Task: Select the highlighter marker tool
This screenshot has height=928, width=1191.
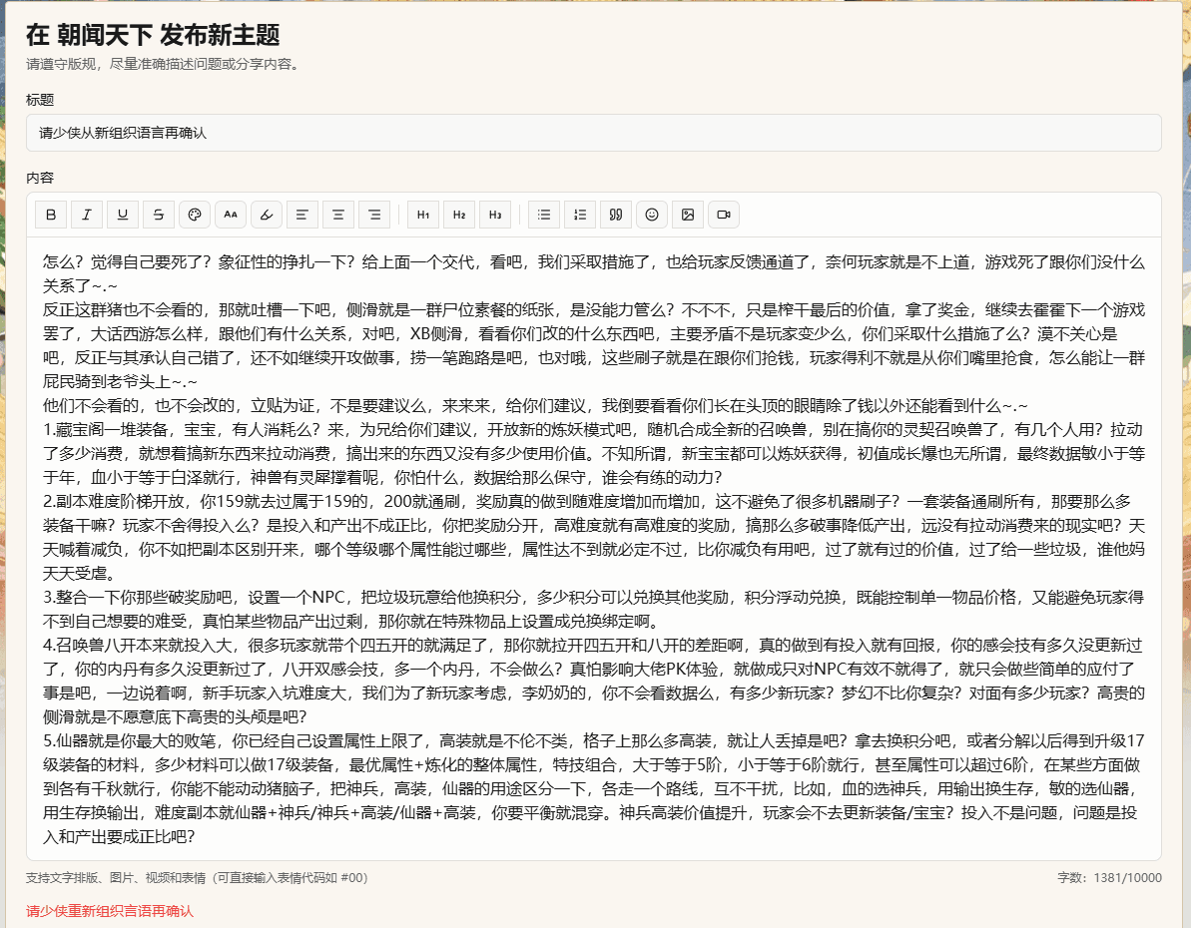Action: 267,215
